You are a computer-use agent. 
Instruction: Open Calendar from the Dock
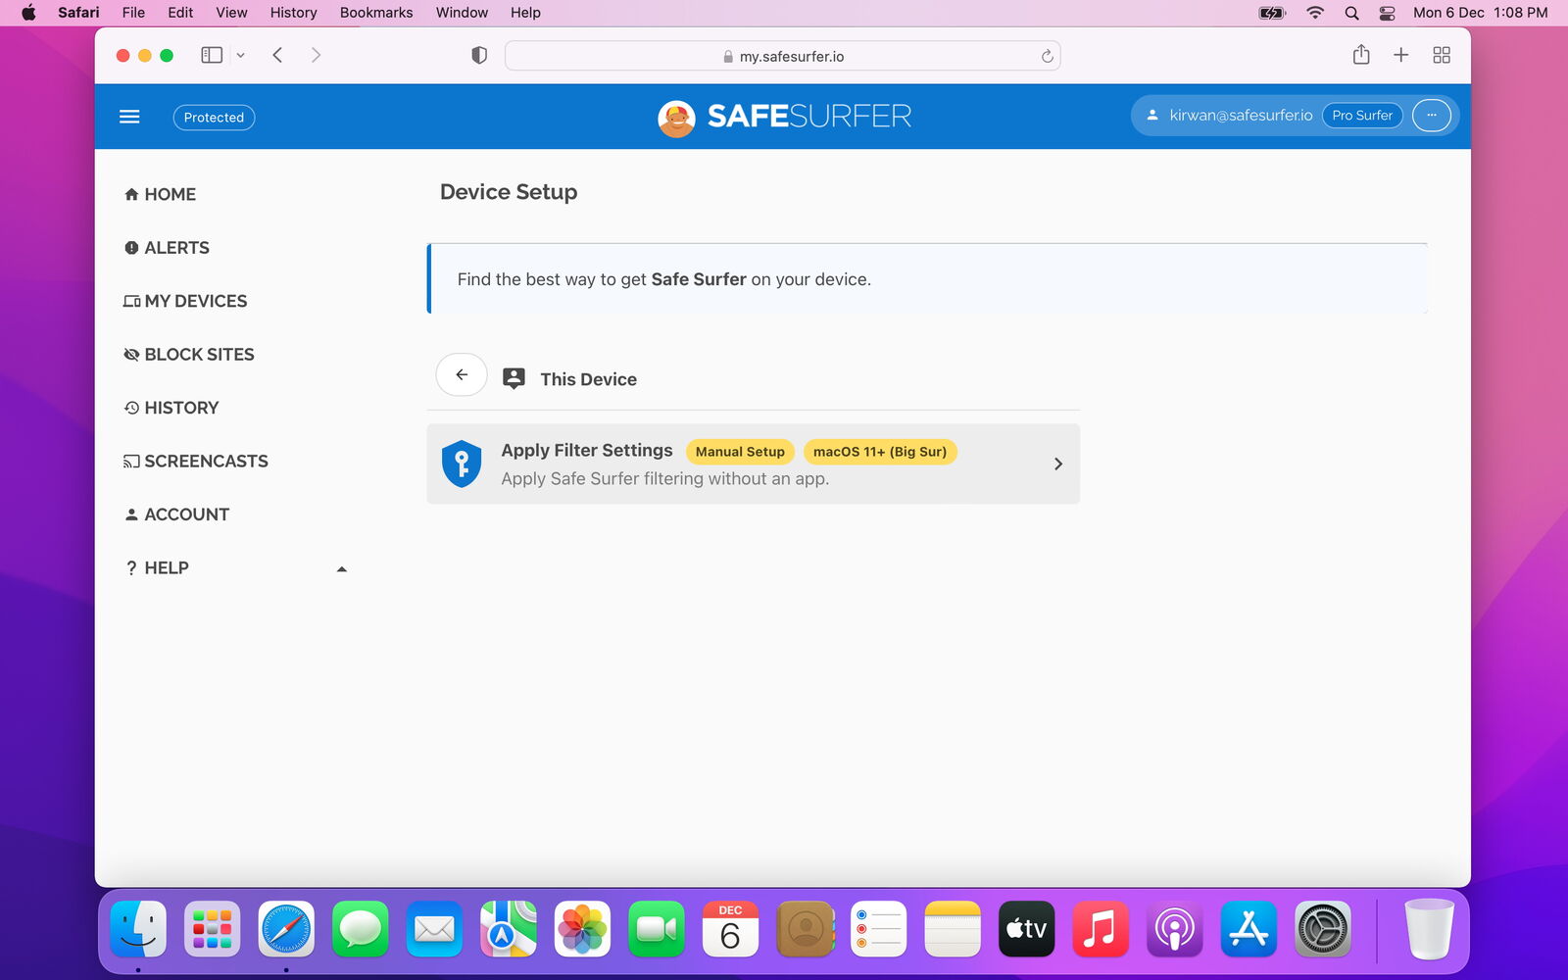click(x=730, y=929)
